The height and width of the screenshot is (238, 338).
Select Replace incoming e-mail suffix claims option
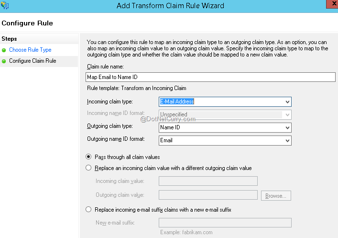(88, 209)
